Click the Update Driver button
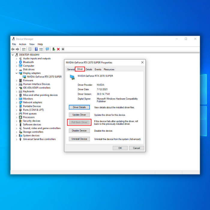The image size is (210, 210). pyautogui.click(x=79, y=115)
